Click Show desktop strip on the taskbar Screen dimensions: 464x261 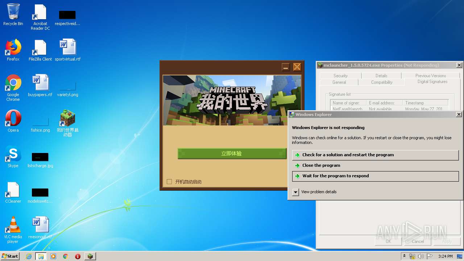pos(460,256)
